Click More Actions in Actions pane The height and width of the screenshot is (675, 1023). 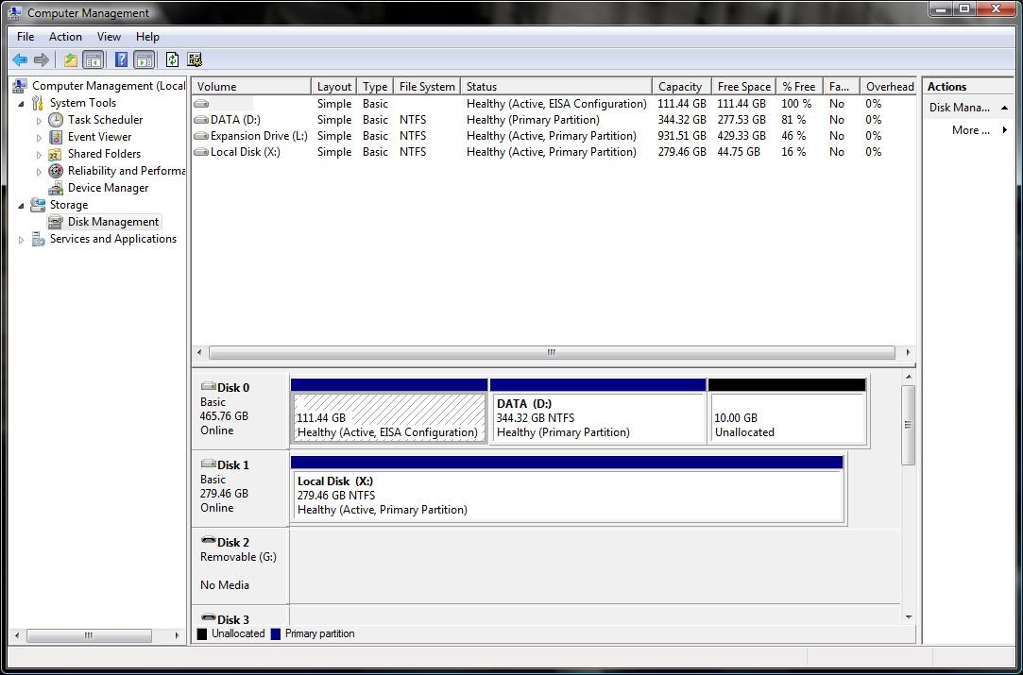(x=969, y=129)
